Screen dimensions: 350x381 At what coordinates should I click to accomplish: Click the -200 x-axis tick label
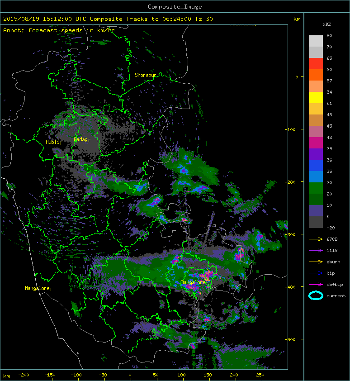24,375
